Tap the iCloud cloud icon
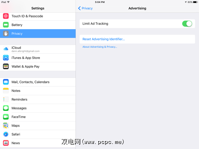This screenshot has width=199, height=149. point(6,49)
